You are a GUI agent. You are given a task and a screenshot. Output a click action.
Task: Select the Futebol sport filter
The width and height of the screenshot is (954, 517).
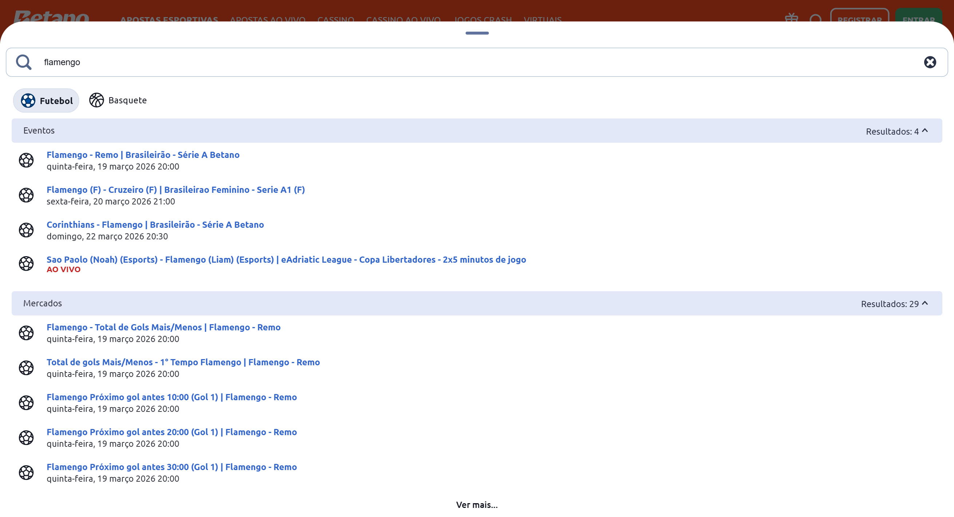pos(46,101)
